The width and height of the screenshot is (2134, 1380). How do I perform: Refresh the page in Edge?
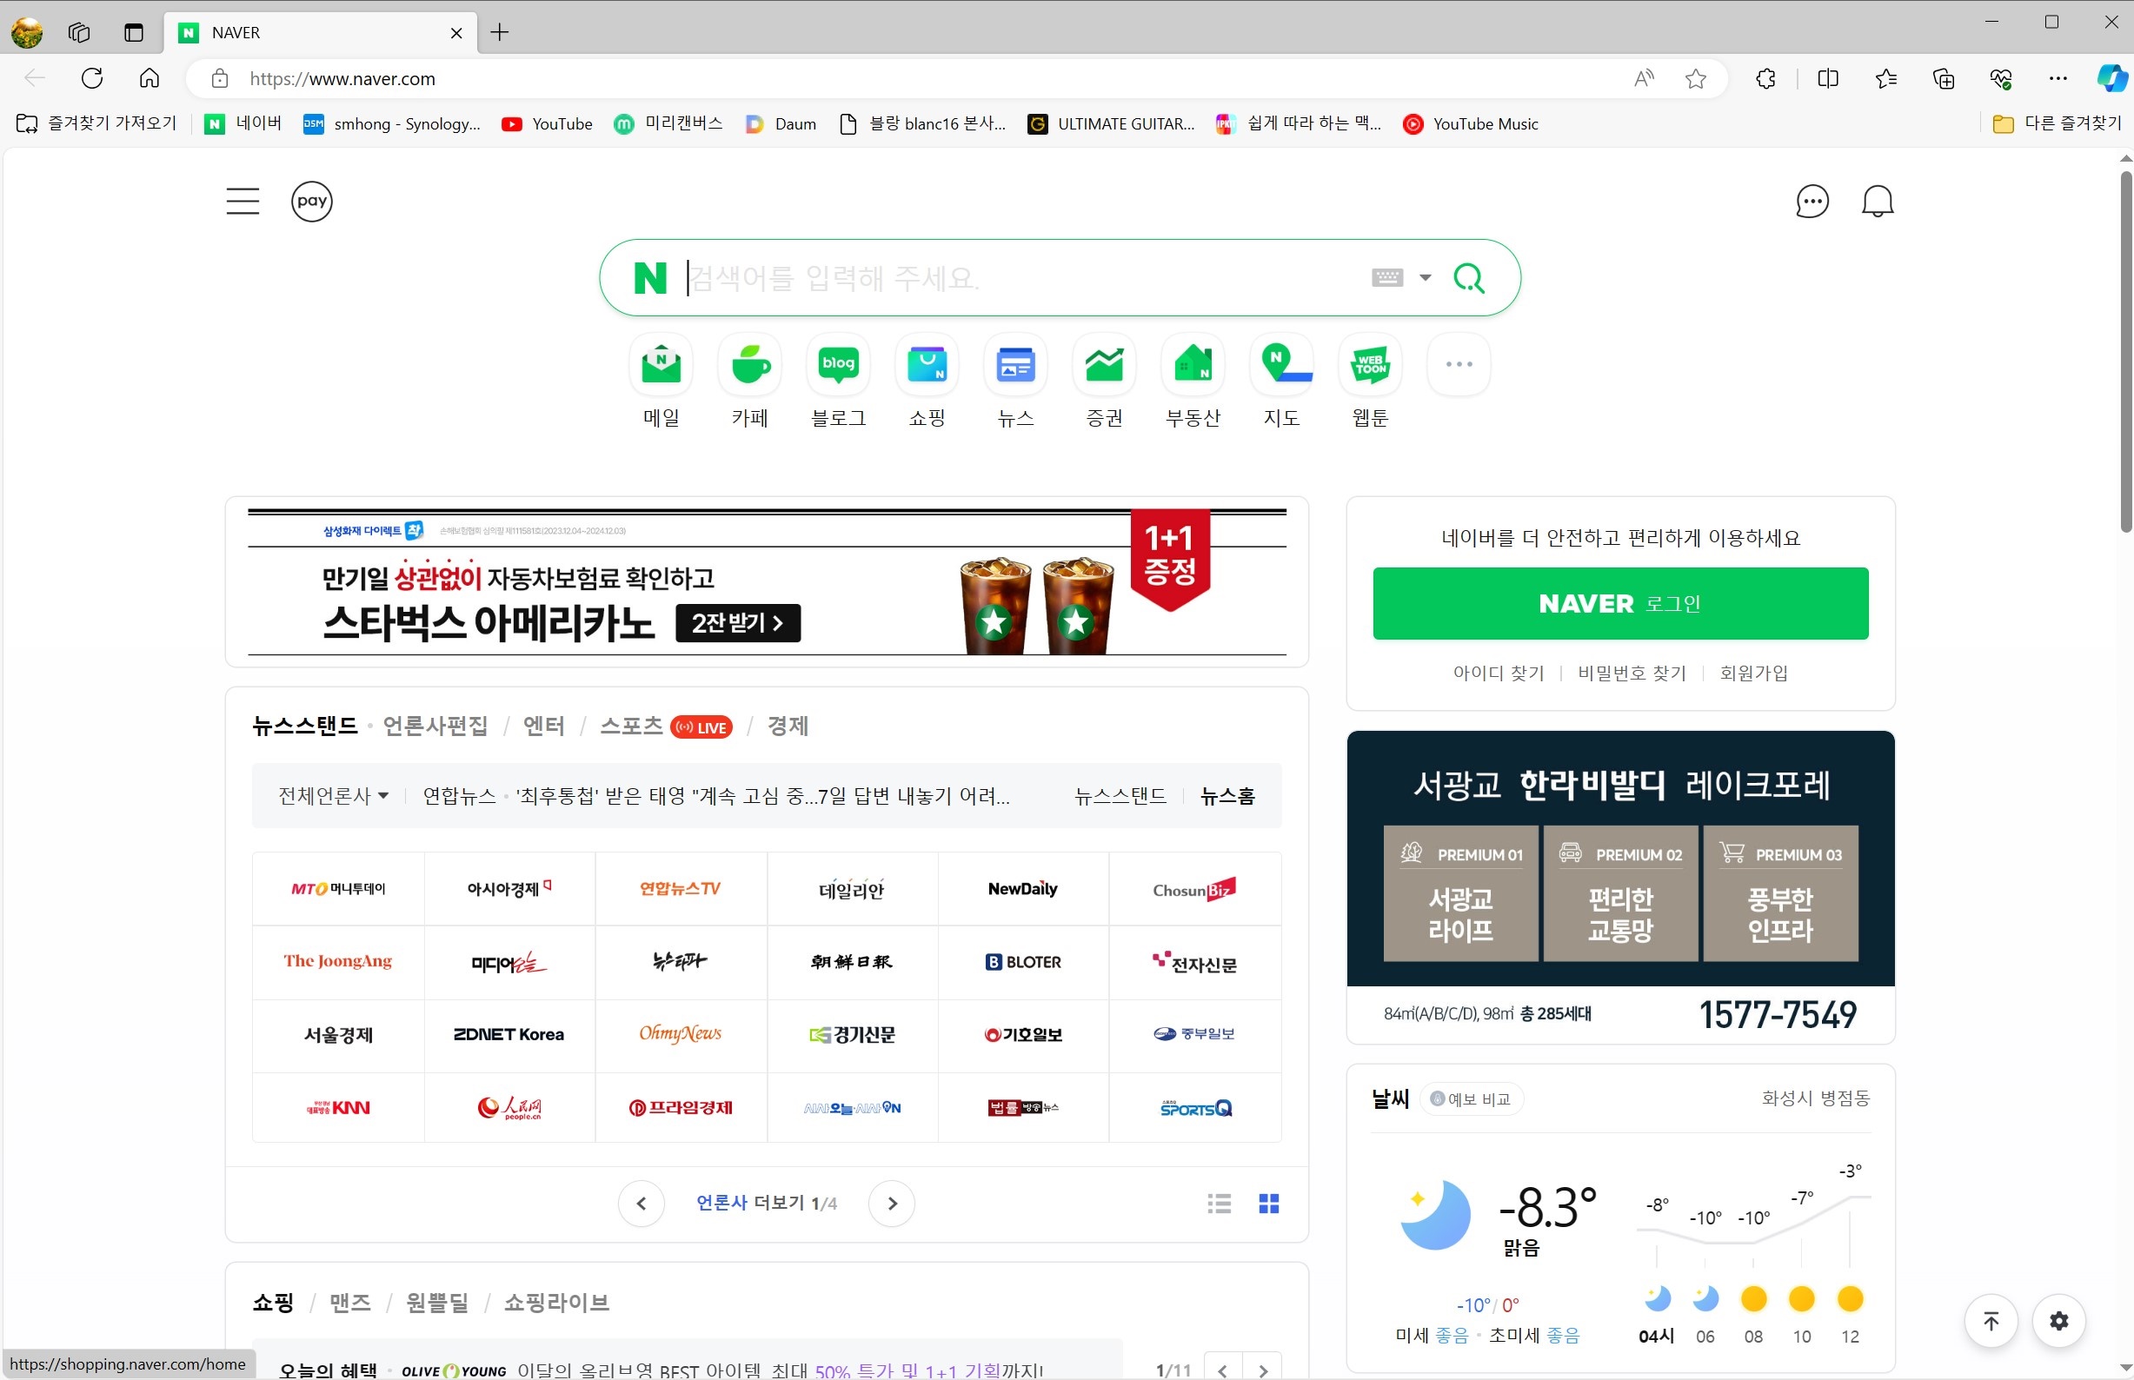(x=92, y=78)
